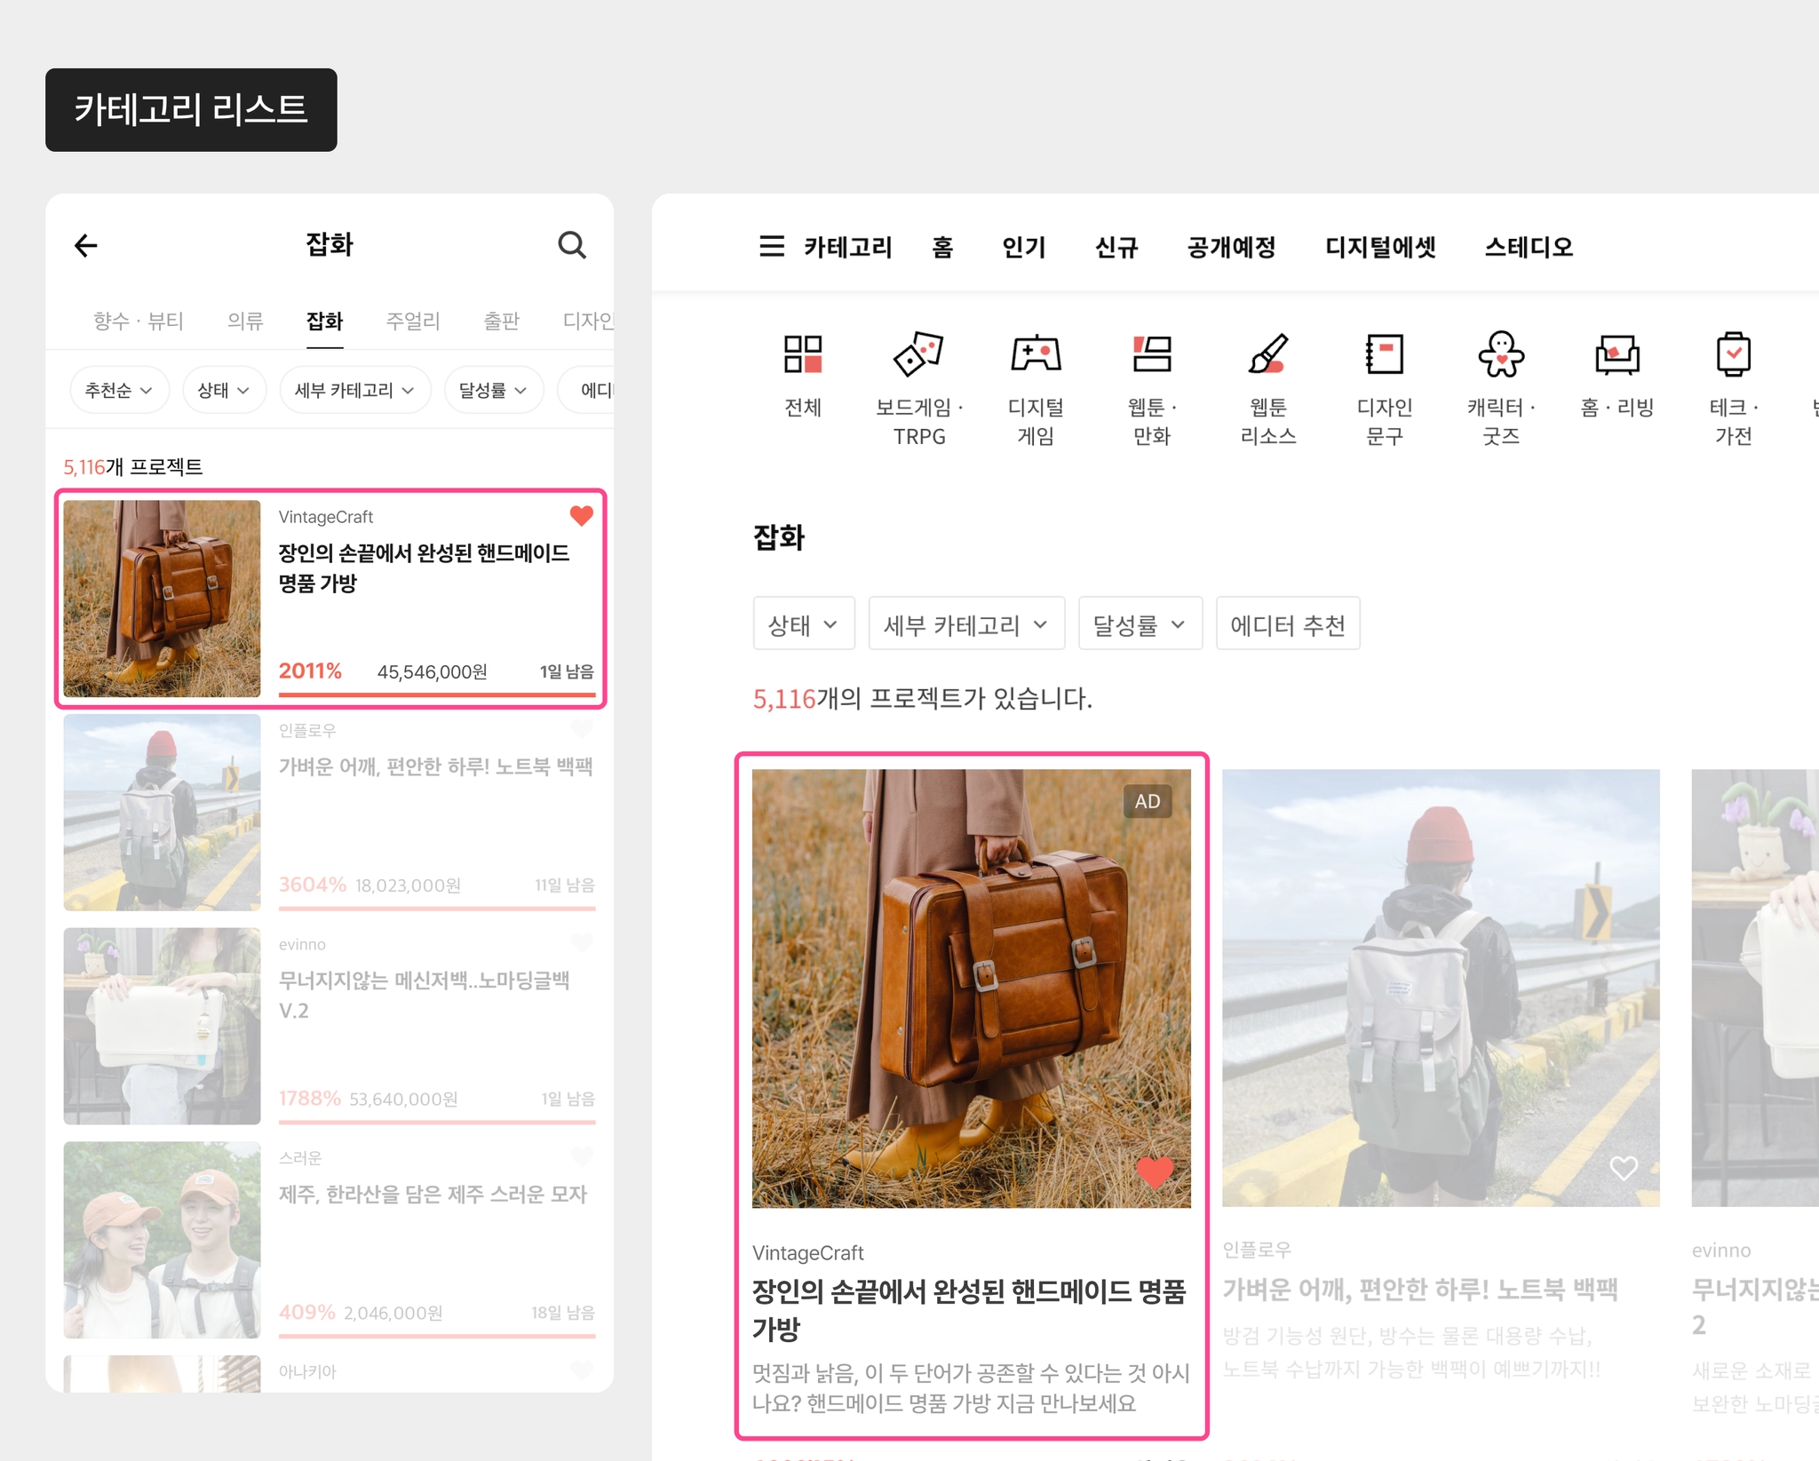This screenshot has width=1819, height=1461.
Task: Unlike the VintageCraft item in mobile list
Action: [x=581, y=516]
